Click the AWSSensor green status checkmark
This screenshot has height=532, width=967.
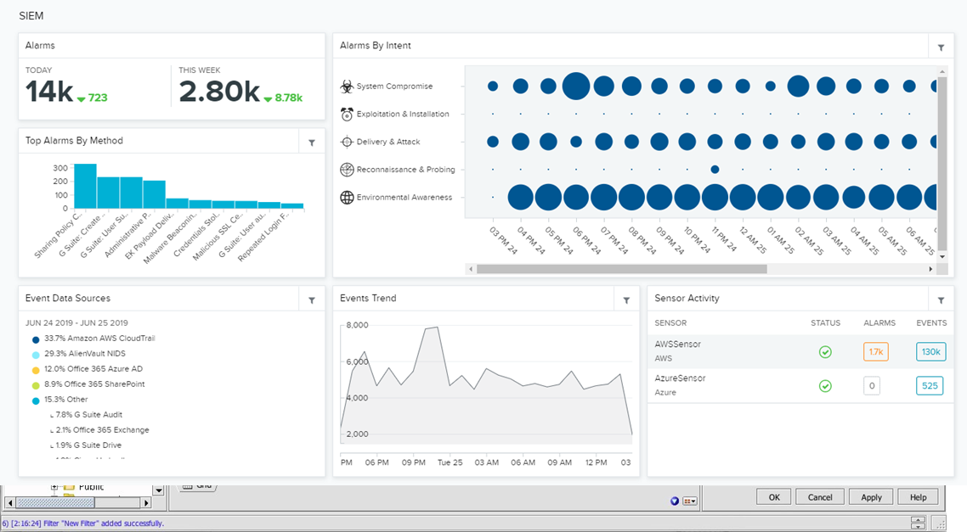coord(825,351)
